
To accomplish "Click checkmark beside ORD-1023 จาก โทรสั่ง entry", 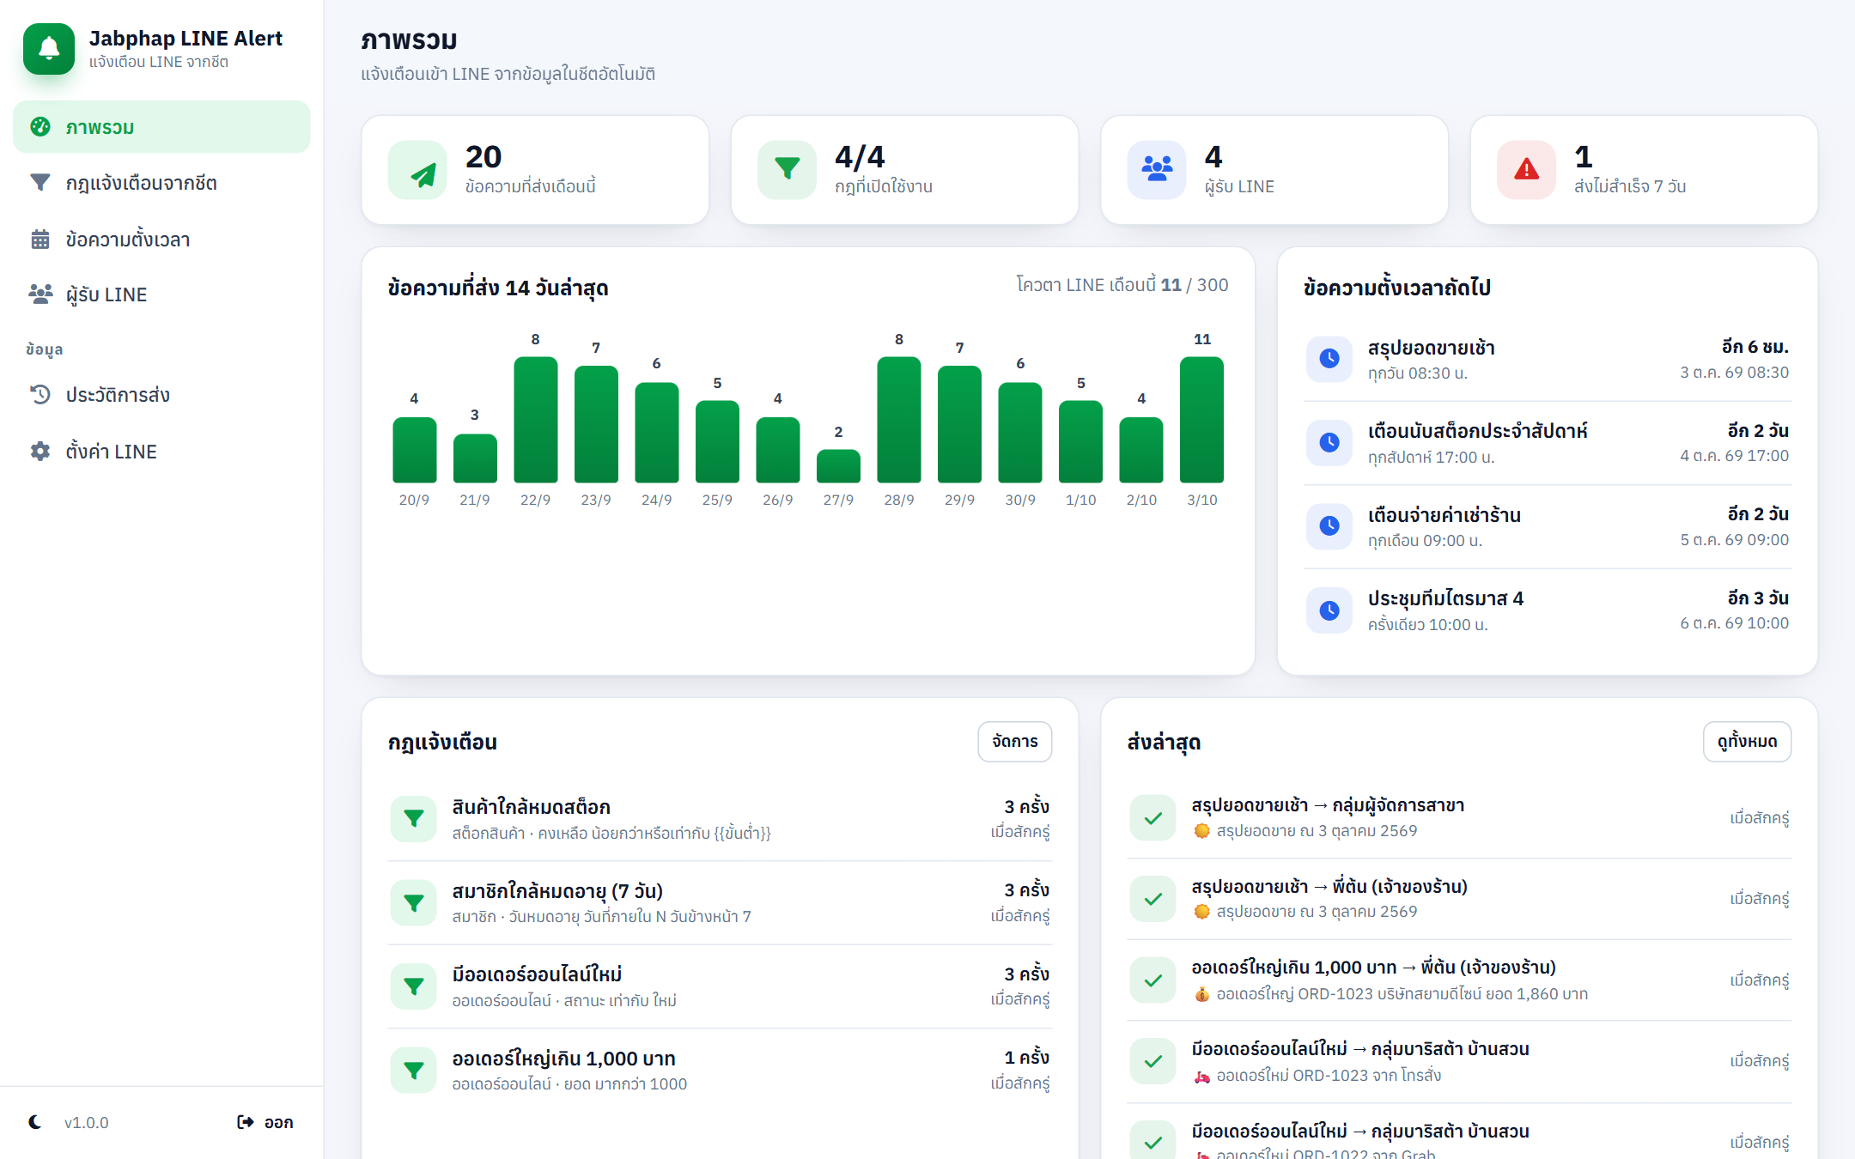I will (1153, 1061).
